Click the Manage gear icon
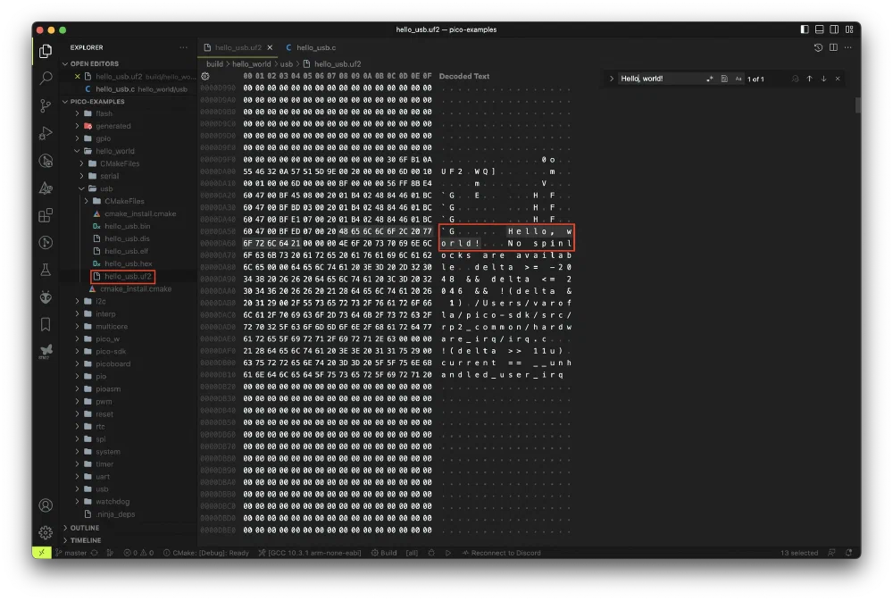This screenshot has width=893, height=601. pyautogui.click(x=46, y=532)
